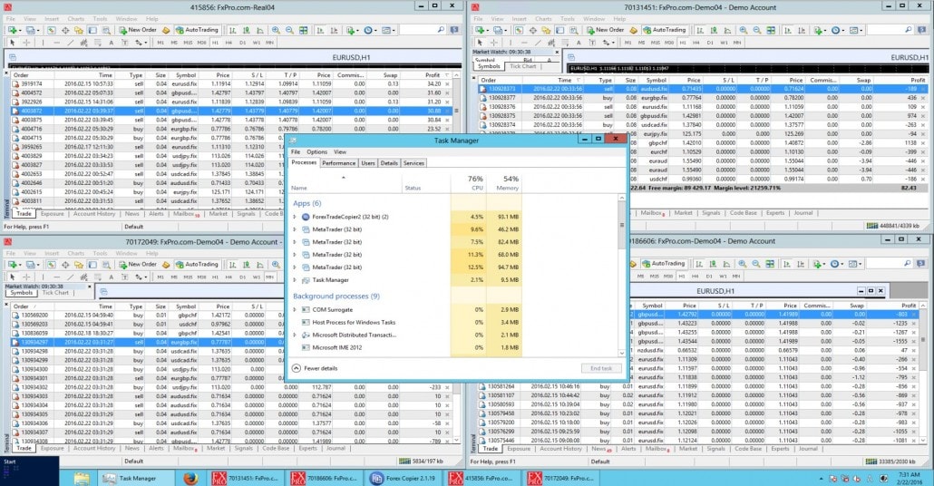Select line chart icon in 415856 window
The width and height of the screenshot is (934, 486).
(x=260, y=30)
